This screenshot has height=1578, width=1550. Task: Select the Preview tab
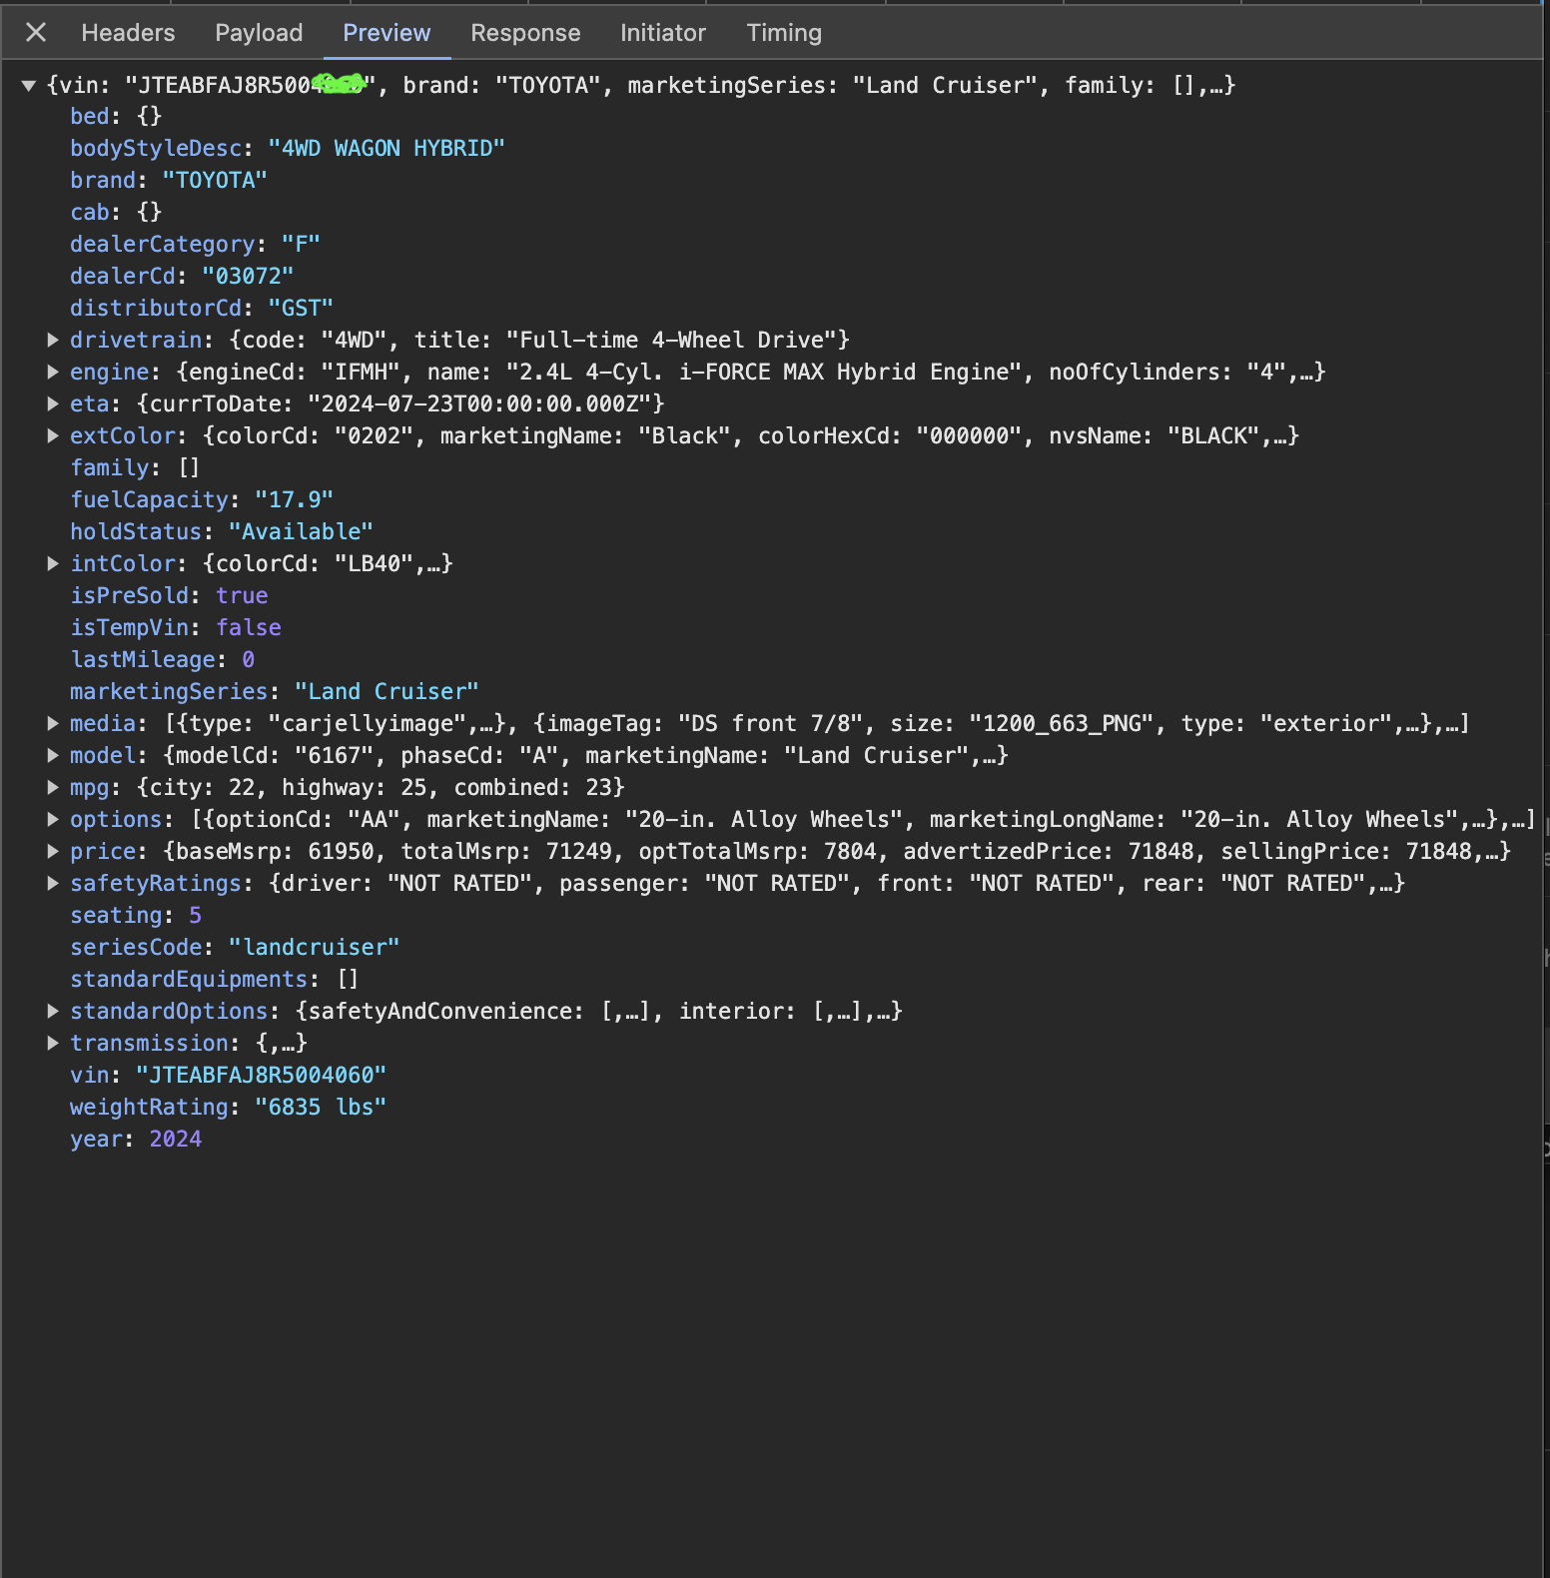pos(387,33)
